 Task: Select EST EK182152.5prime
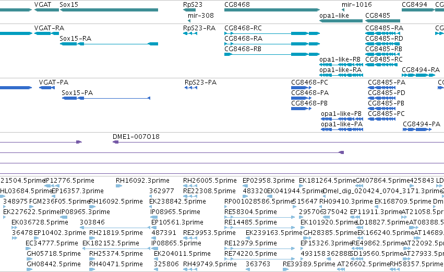tap(111, 243)
